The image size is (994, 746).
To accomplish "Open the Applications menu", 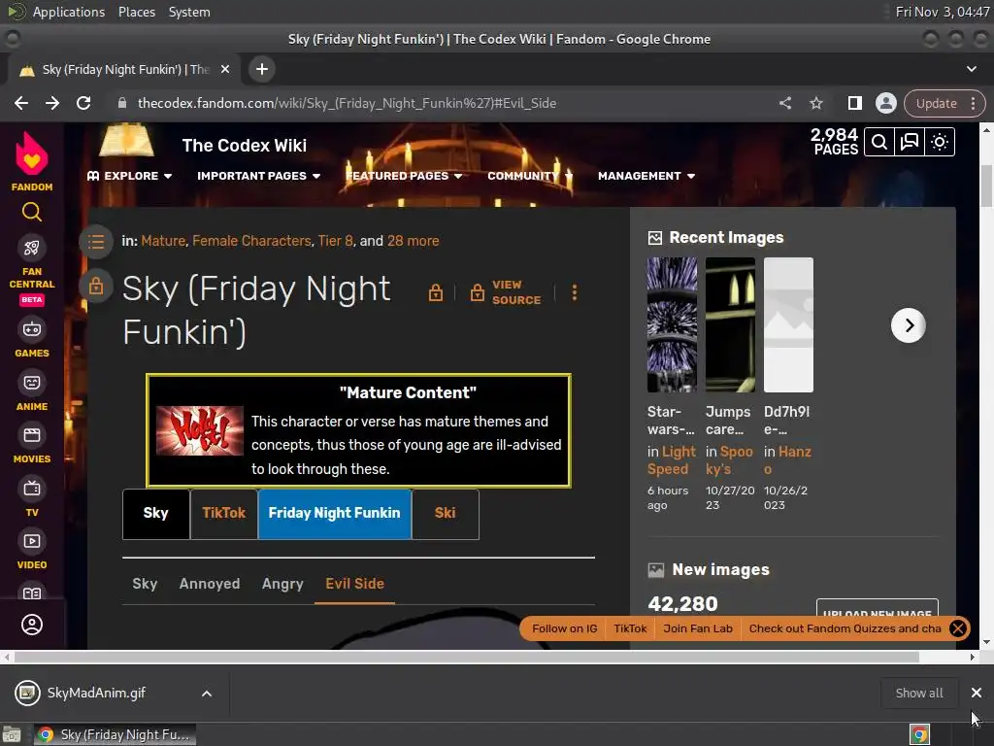I will pos(69,12).
